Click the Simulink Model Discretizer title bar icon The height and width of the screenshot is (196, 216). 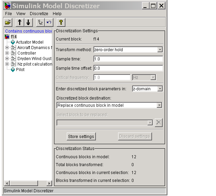[7, 6]
